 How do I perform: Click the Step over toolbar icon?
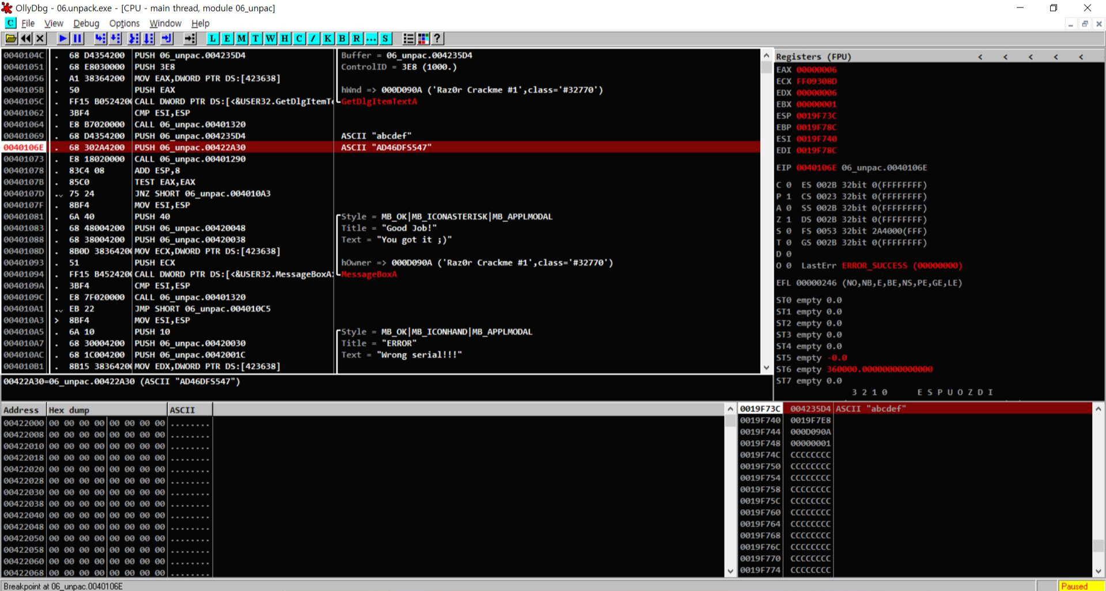[x=115, y=39]
